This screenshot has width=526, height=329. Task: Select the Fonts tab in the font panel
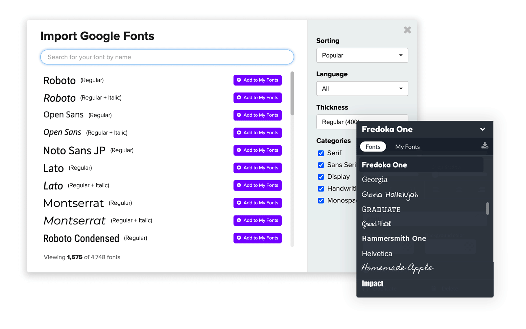[373, 146]
